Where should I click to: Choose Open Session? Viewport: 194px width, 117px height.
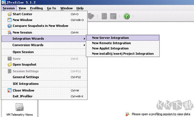click(x=44, y=52)
